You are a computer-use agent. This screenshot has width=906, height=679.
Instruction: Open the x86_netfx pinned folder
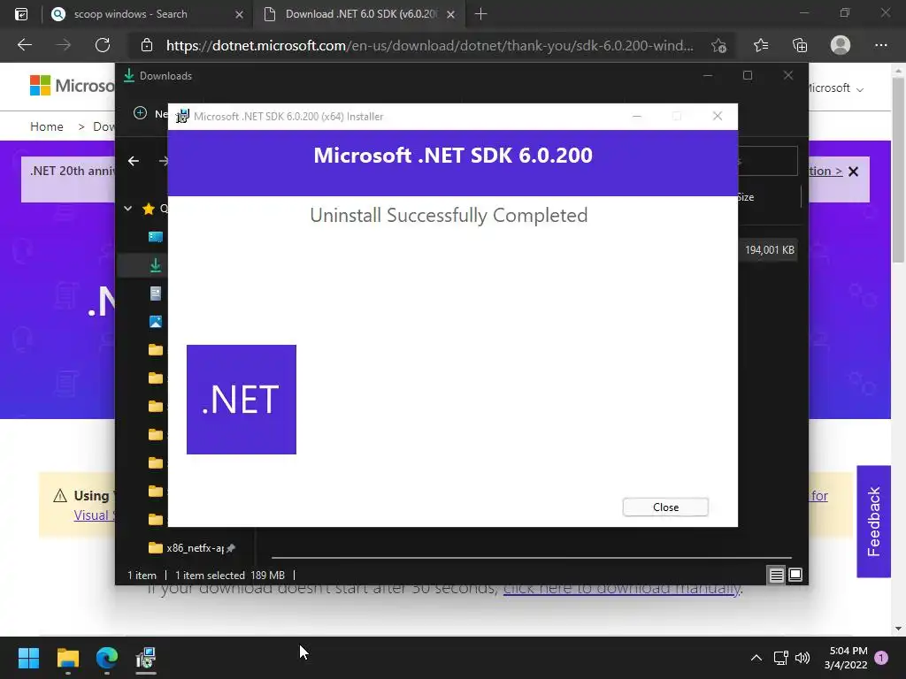(191, 548)
